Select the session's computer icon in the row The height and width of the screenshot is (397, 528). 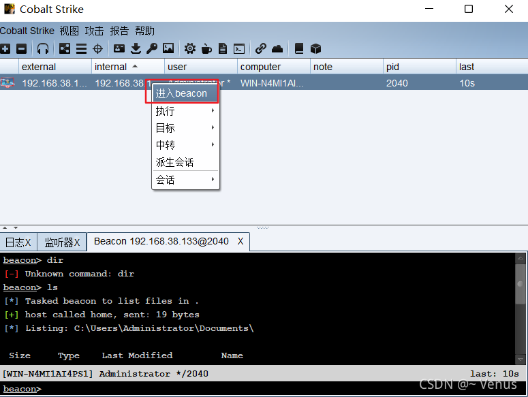coord(7,82)
